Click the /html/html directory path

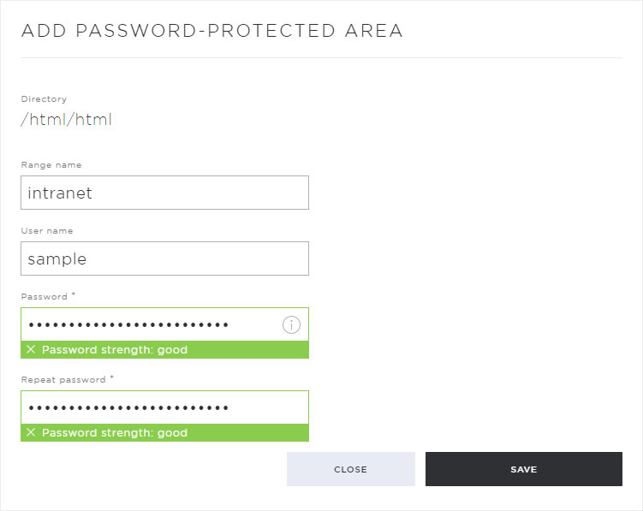point(67,119)
